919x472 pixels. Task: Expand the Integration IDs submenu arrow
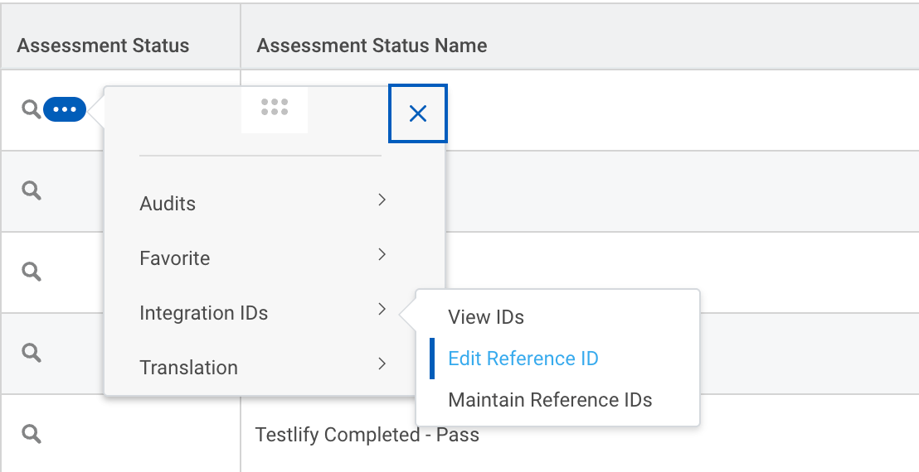pyautogui.click(x=382, y=309)
